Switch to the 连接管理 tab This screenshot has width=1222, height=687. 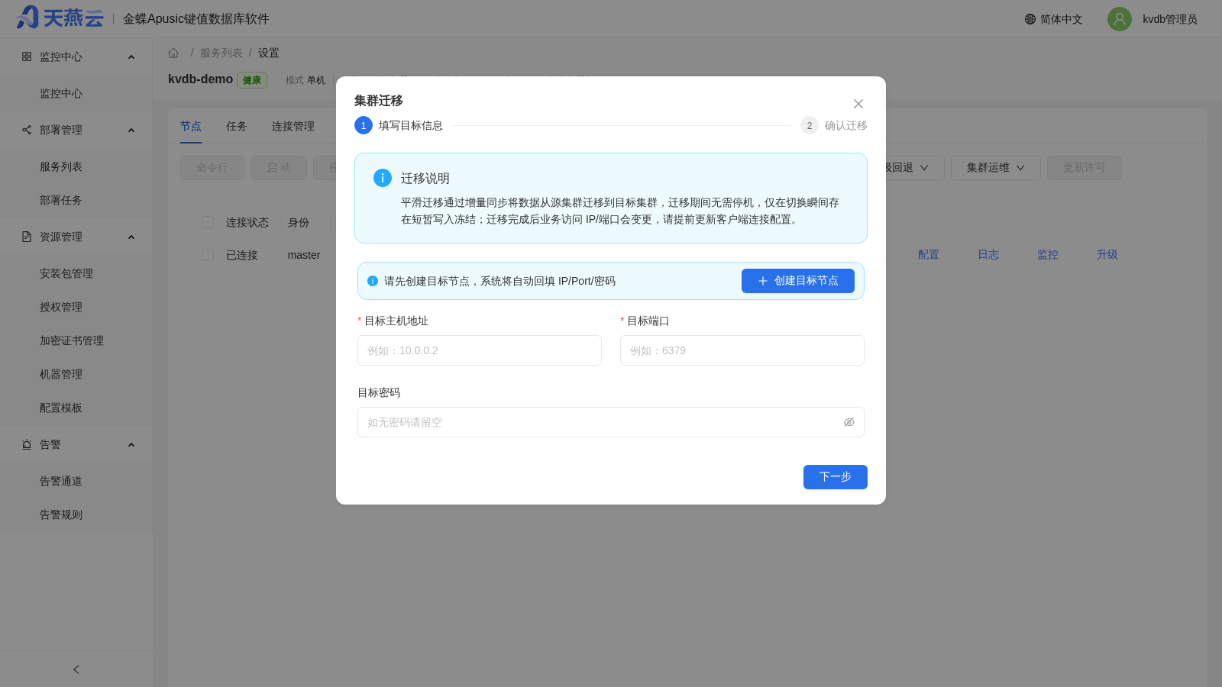293,126
